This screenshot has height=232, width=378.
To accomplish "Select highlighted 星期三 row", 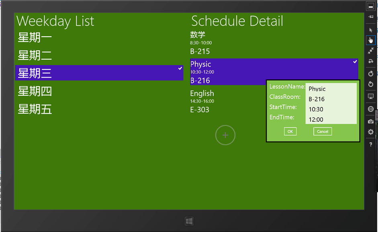I will [x=99, y=73].
